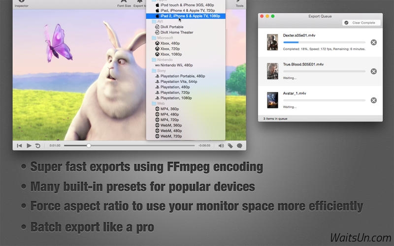Click the Avatar_1.m4v progress bar
The height and width of the screenshot is (246, 394).
point(324,100)
